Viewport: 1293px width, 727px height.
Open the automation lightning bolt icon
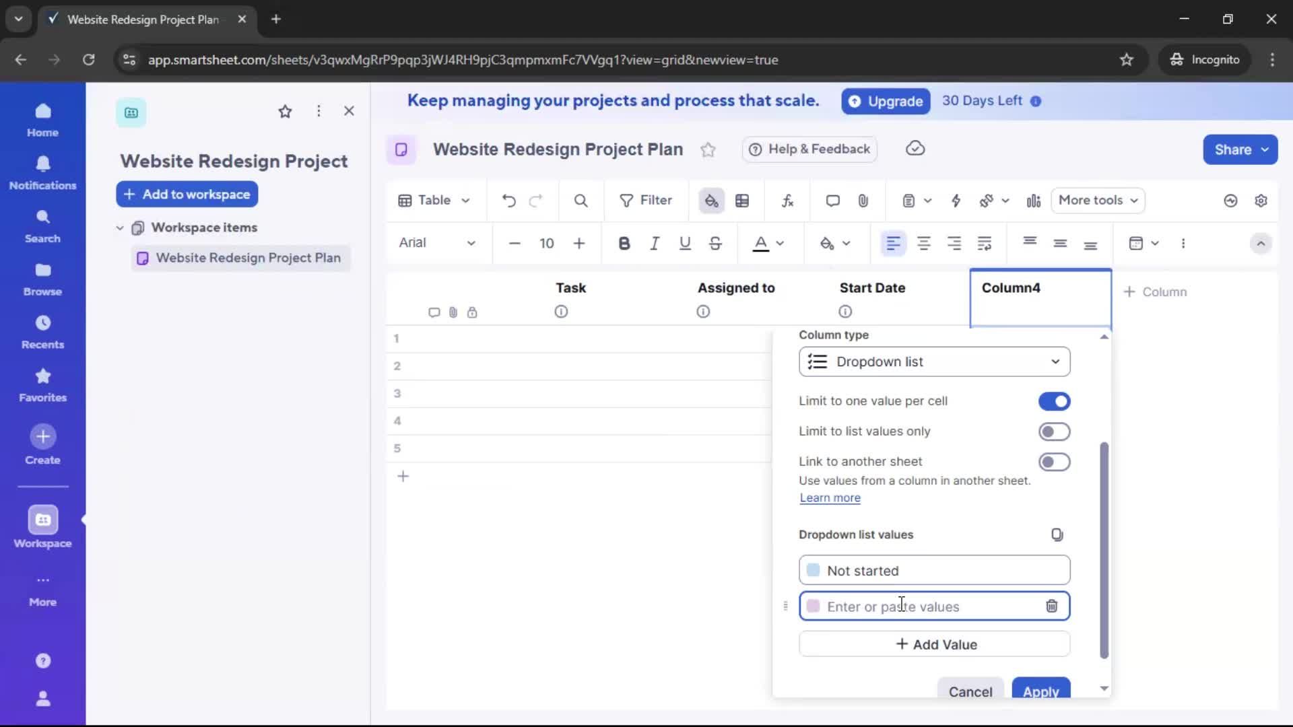click(x=957, y=201)
